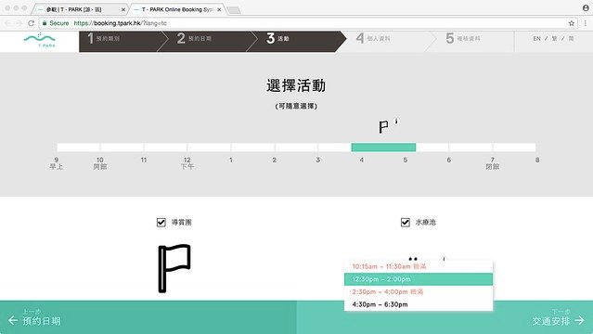This screenshot has width=593, height=334.
Task: Close the first T-PARK browser tab
Action: pyautogui.click(x=122, y=9)
